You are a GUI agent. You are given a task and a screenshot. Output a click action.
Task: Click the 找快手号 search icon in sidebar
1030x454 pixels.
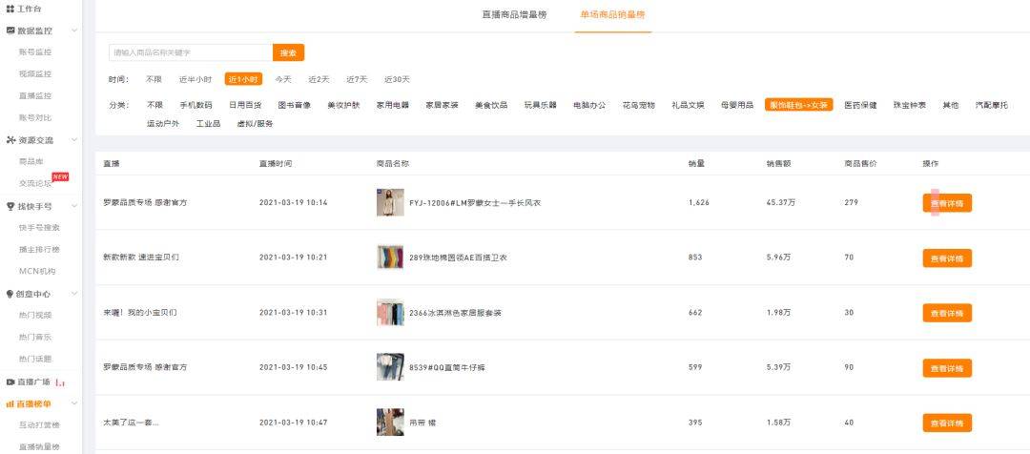point(10,206)
